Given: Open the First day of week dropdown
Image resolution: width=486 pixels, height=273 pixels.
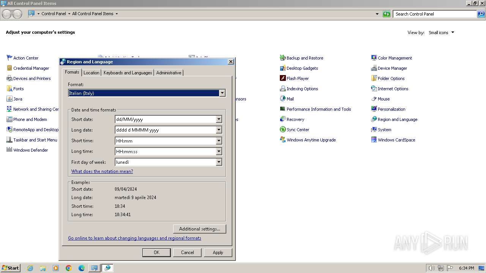Looking at the screenshot, I should coord(219,162).
